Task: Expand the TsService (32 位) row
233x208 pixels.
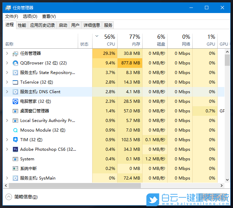Action: point(7,82)
